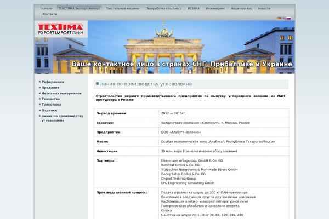Go to Текстильные машины menu item
Screen dimensions: 329x219
click(x=122, y=9)
